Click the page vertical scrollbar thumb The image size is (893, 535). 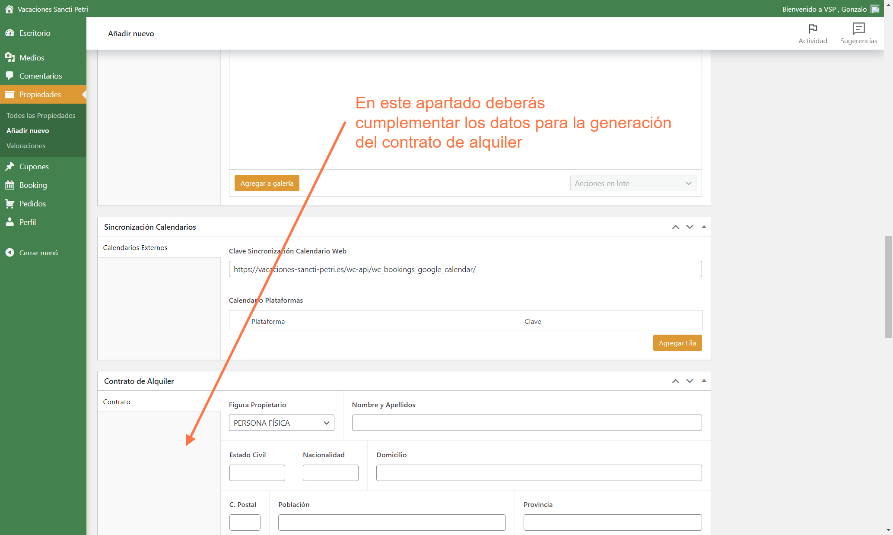(888, 287)
